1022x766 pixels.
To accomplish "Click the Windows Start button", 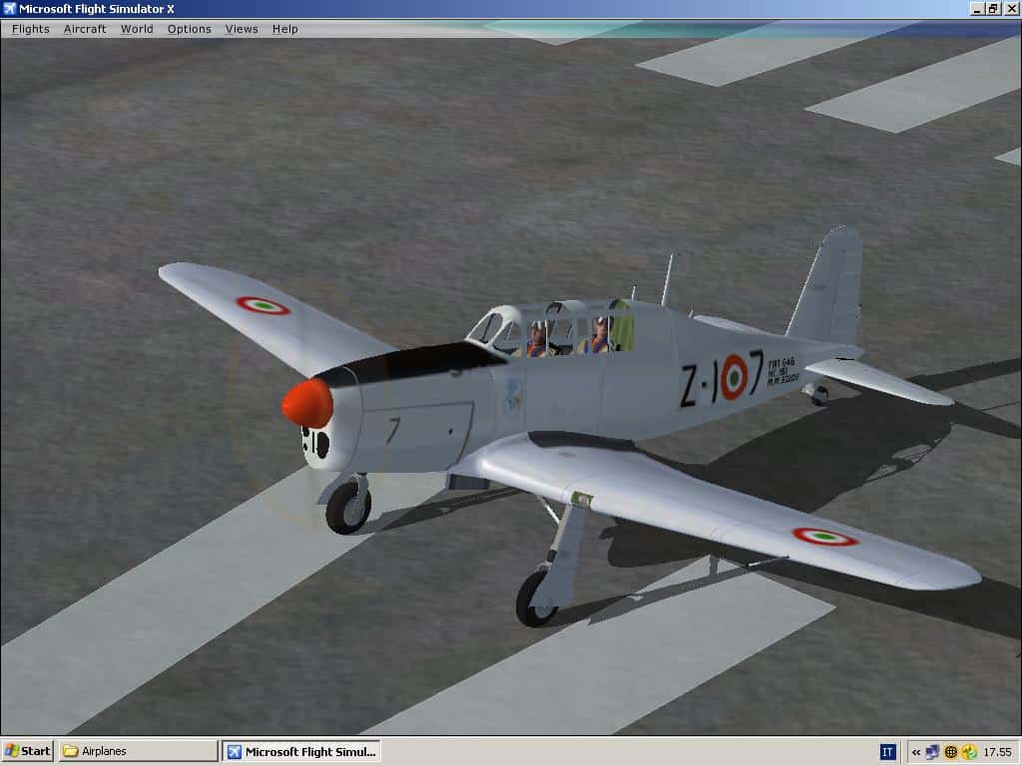I will pos(28,751).
